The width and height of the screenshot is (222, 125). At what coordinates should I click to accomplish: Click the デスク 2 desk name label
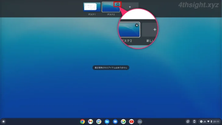click(x=111, y=14)
